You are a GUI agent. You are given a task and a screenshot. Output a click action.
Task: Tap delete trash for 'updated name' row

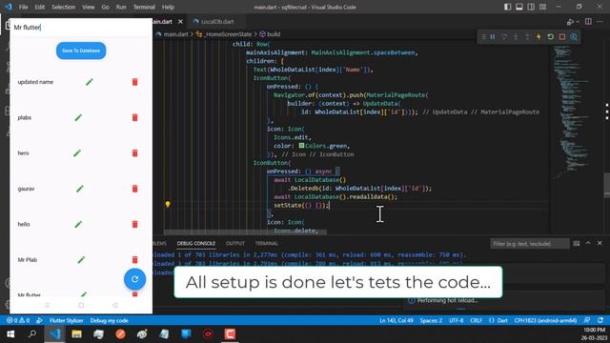135,82
